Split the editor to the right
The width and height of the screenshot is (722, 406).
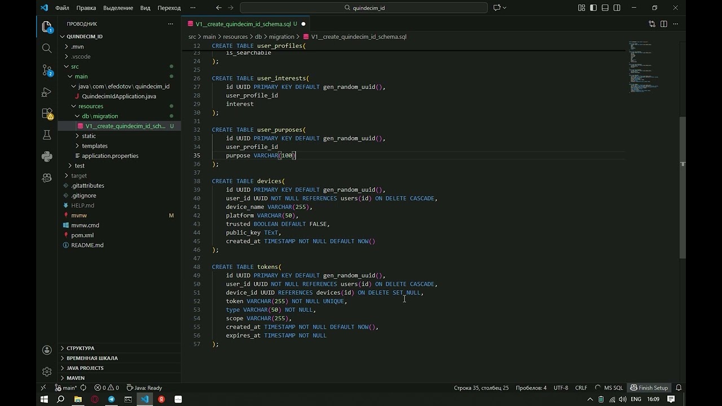[664, 24]
